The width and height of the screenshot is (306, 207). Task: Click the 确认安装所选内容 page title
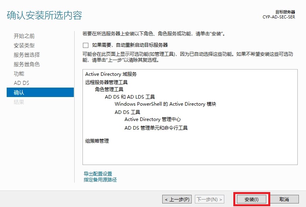coord(44,15)
